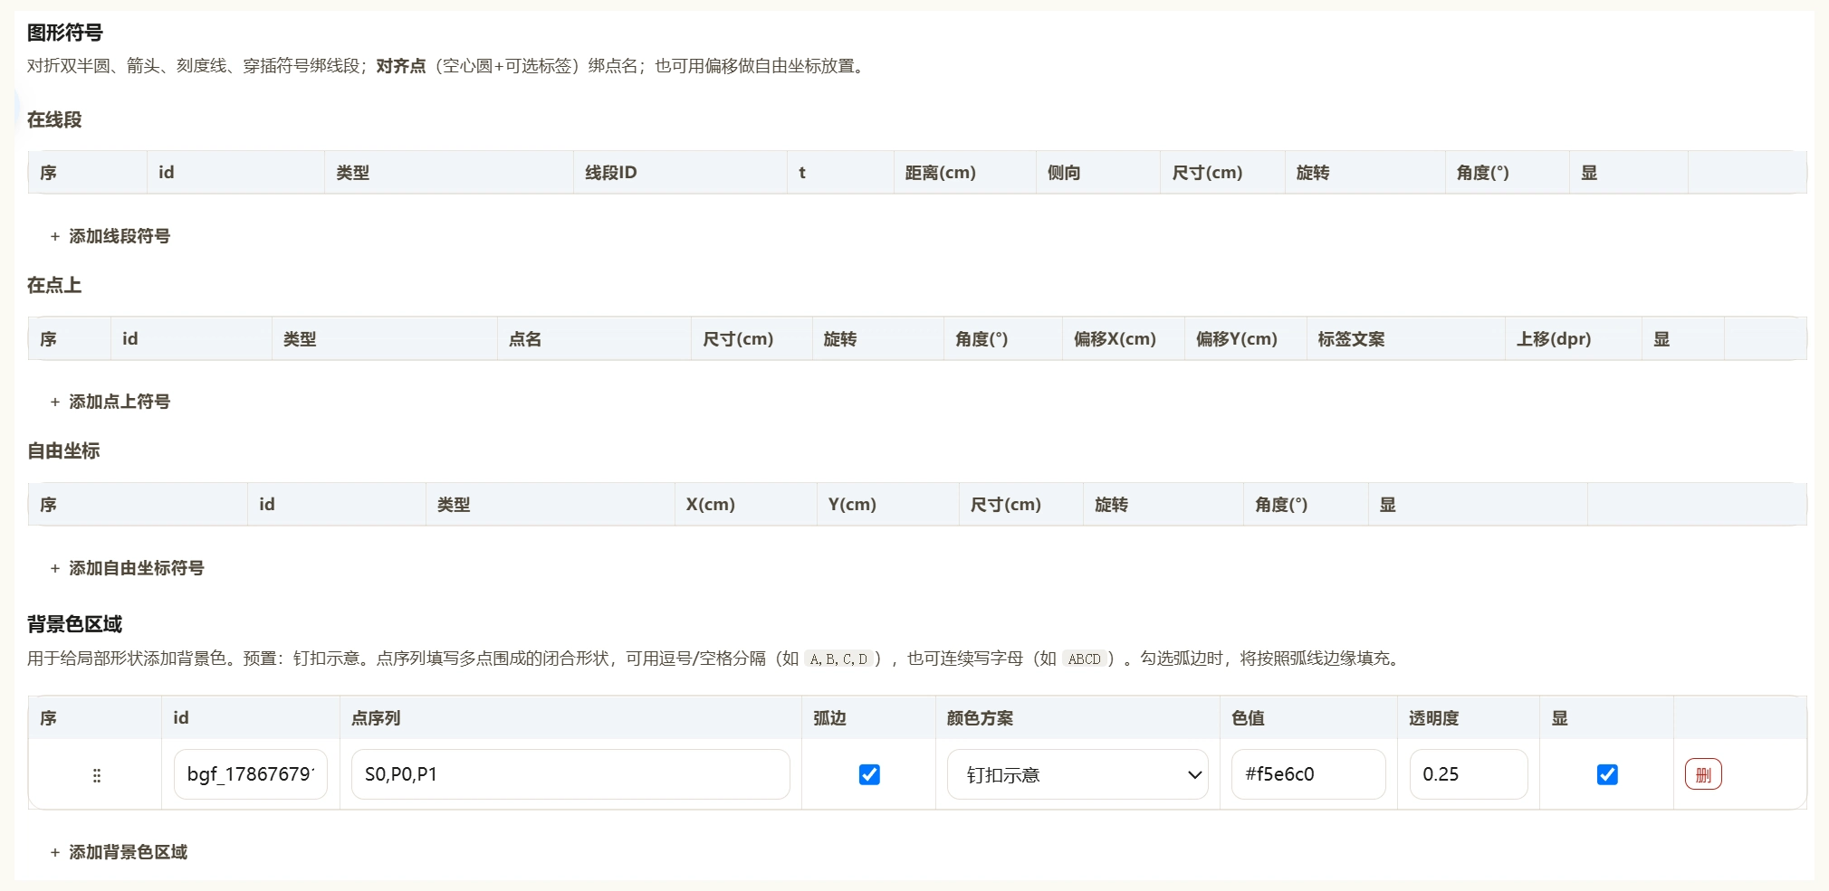Toggle the 弧边 checkbox for S0,P0,P1
The height and width of the screenshot is (891, 1829).
click(x=869, y=774)
